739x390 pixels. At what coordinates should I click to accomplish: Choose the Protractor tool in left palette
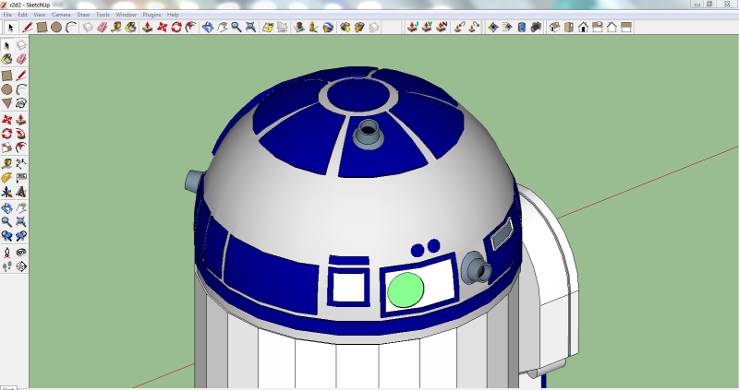click(6, 178)
